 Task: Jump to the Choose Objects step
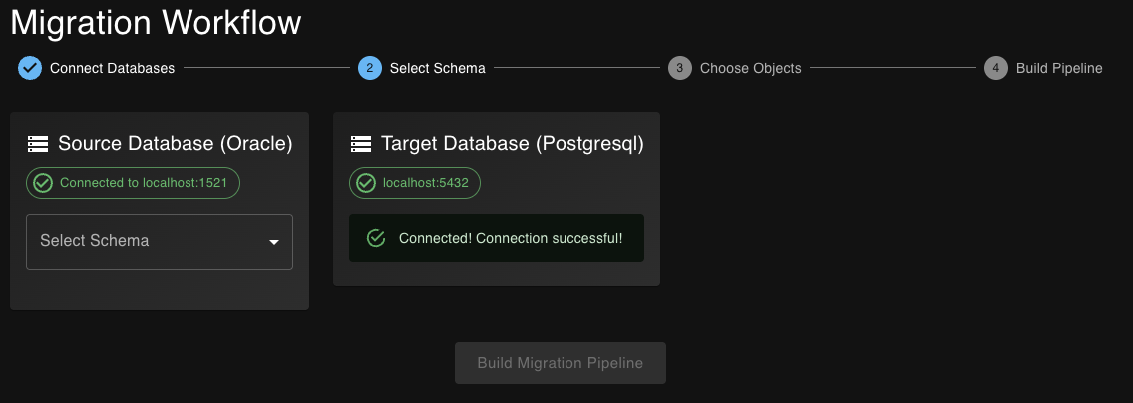coord(750,68)
